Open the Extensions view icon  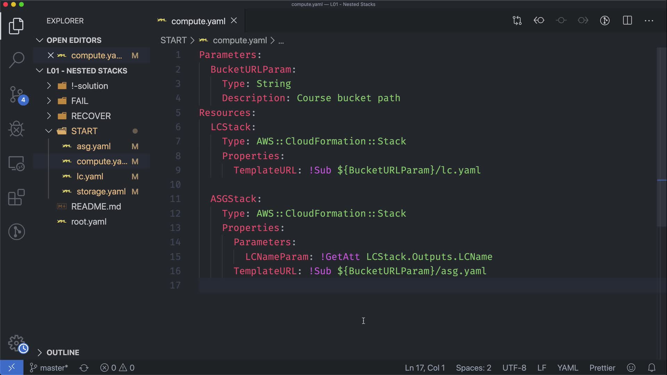pos(16,197)
